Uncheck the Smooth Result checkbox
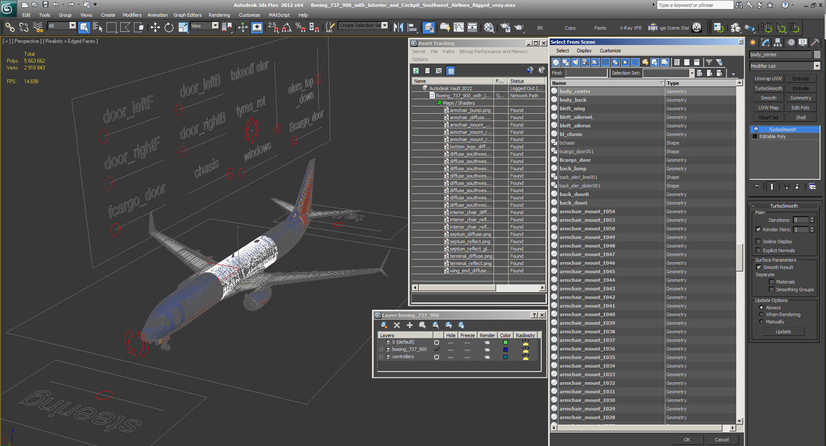 tap(758, 267)
